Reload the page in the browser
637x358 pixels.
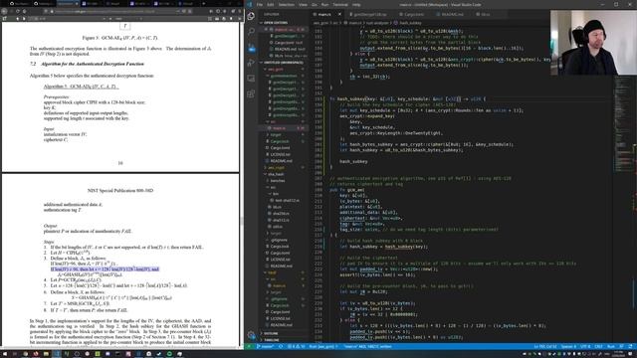coord(18,11)
